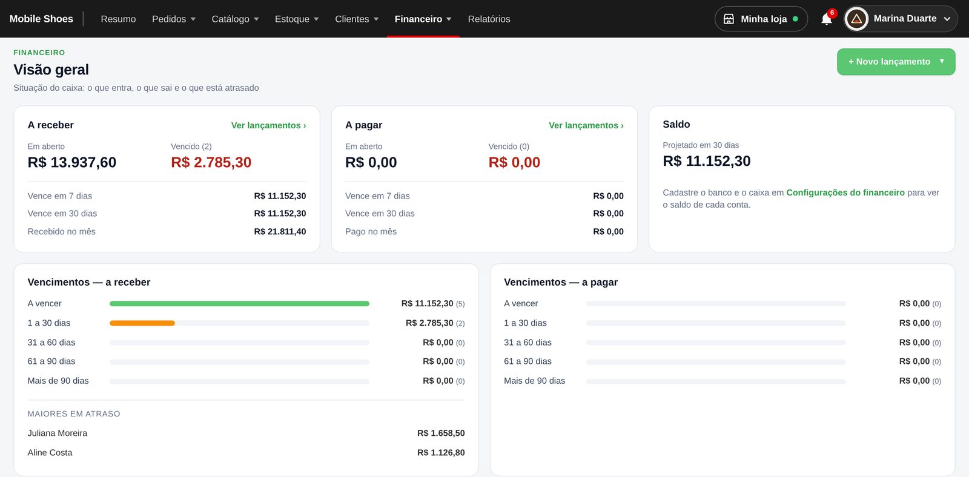Open the Catálogo dropdown menu
Screen dimensions: 969x477
tap(235, 19)
